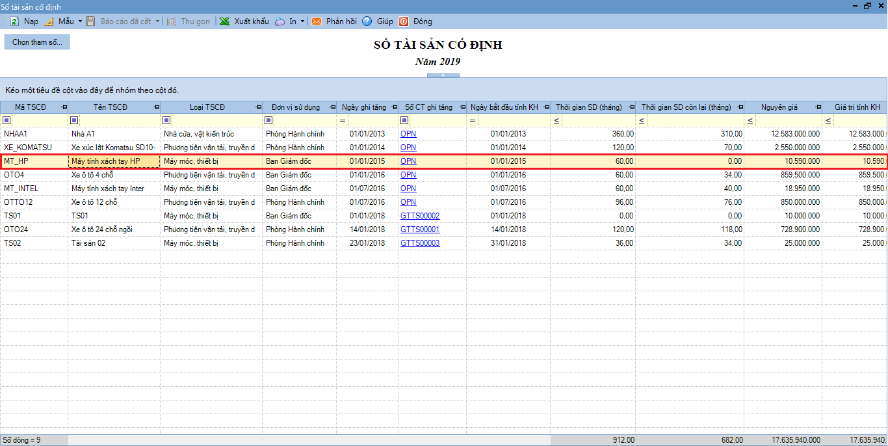
Task: Open filter operator for Đơn vị sử dụng
Action: pos(268,120)
